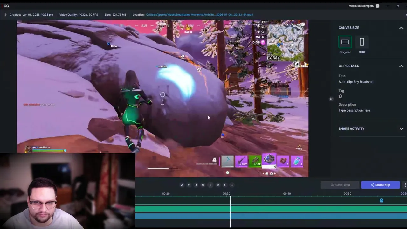Take a screenshot of current frame
407x229 pixels.
click(182, 185)
